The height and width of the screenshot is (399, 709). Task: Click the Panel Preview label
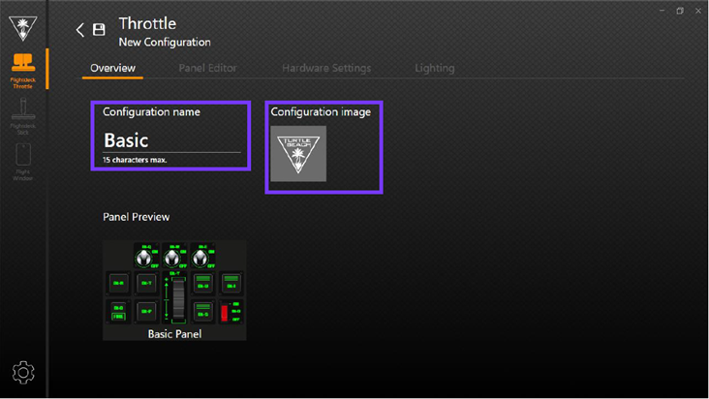point(137,217)
